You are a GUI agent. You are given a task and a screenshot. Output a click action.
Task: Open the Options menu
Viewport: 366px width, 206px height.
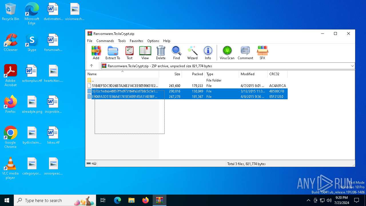[153, 41]
